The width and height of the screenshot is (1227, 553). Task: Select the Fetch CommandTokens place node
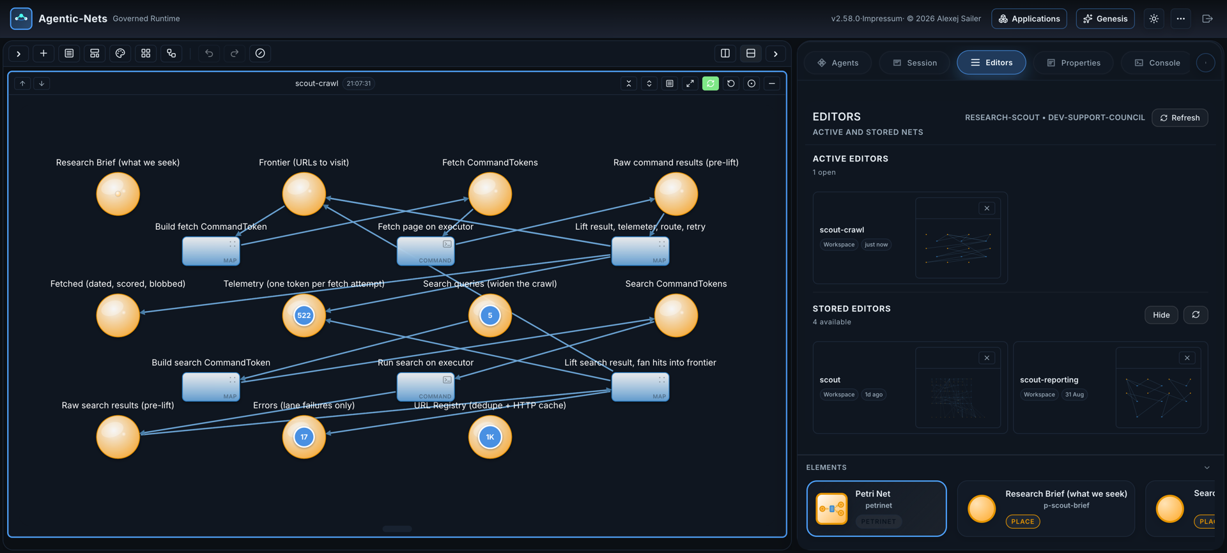(490, 193)
